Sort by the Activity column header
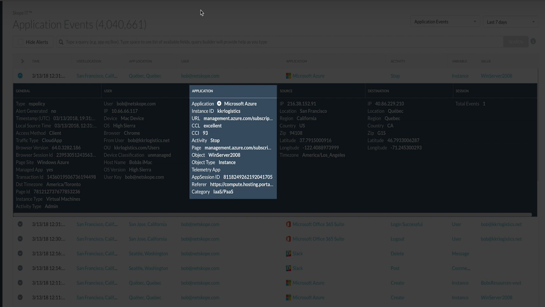Screen dimensions: 545x307 (x=398, y=61)
